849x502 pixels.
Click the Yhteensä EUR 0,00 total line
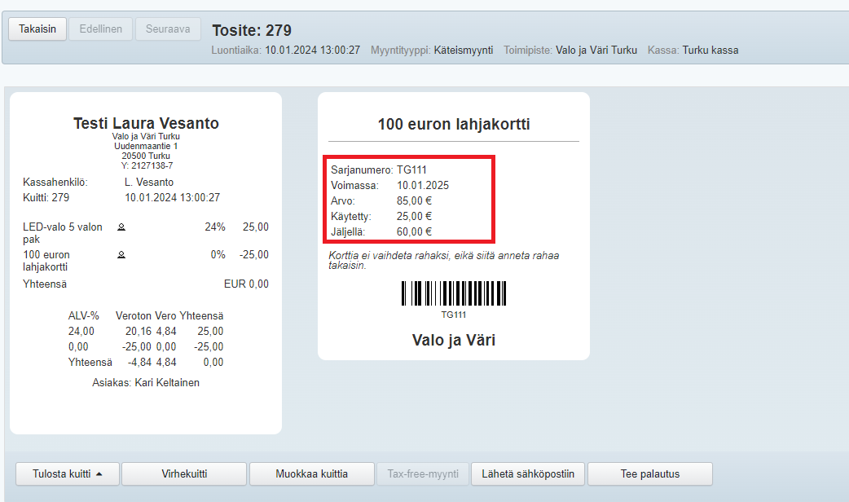click(x=146, y=284)
